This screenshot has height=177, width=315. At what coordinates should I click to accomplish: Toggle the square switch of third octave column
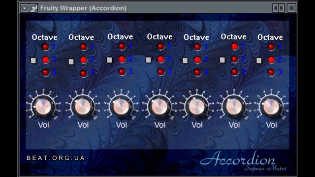point(109,60)
